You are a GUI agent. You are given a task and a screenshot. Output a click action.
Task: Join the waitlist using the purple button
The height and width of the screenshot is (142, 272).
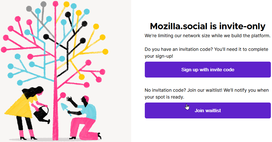[x=208, y=110]
